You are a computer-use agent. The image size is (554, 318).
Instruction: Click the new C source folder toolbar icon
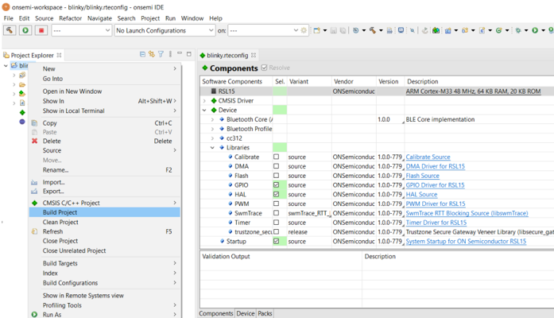pyautogui.click(x=465, y=30)
